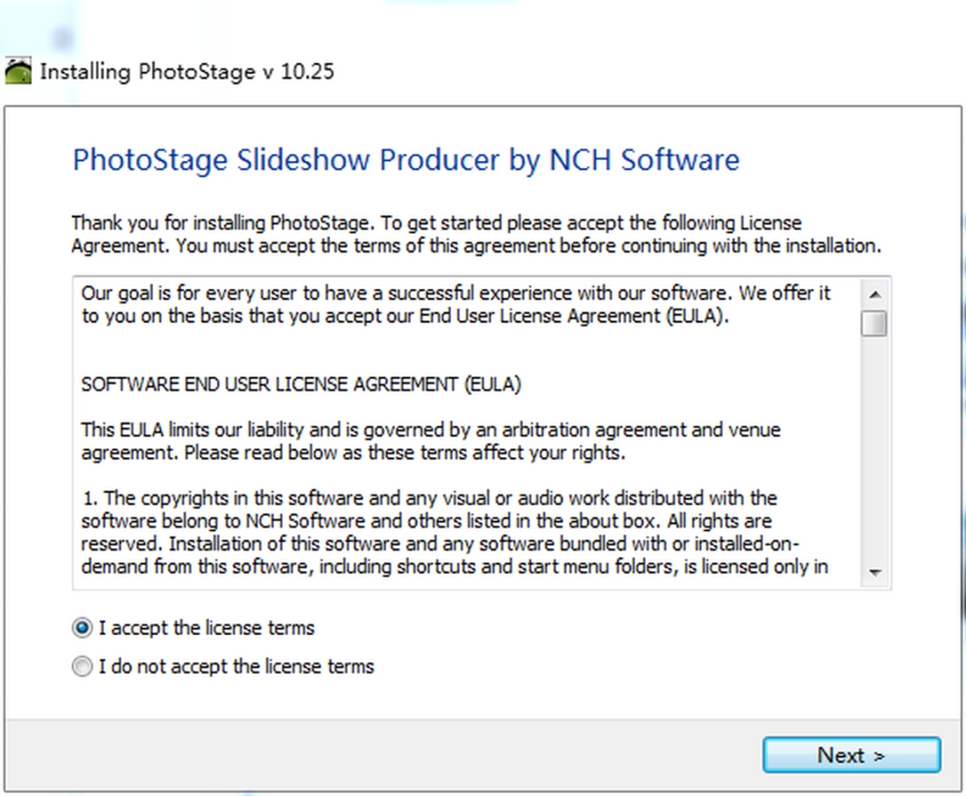This screenshot has height=796, width=966.
Task: Click the PhotoStage logo icon in the title bar
Action: [18, 70]
